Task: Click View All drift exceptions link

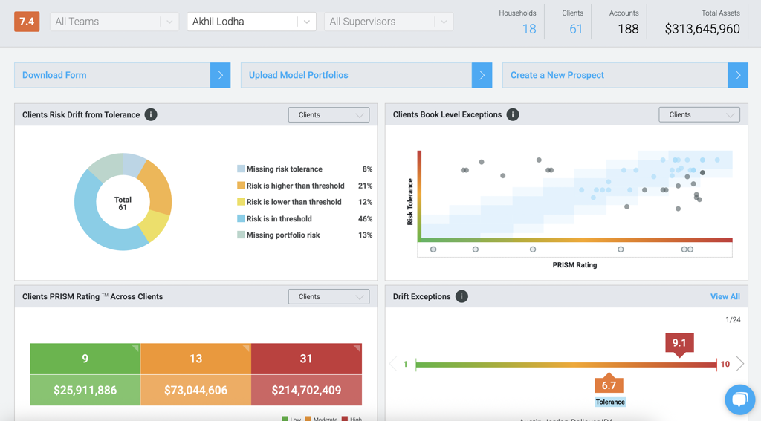Action: coord(725,296)
